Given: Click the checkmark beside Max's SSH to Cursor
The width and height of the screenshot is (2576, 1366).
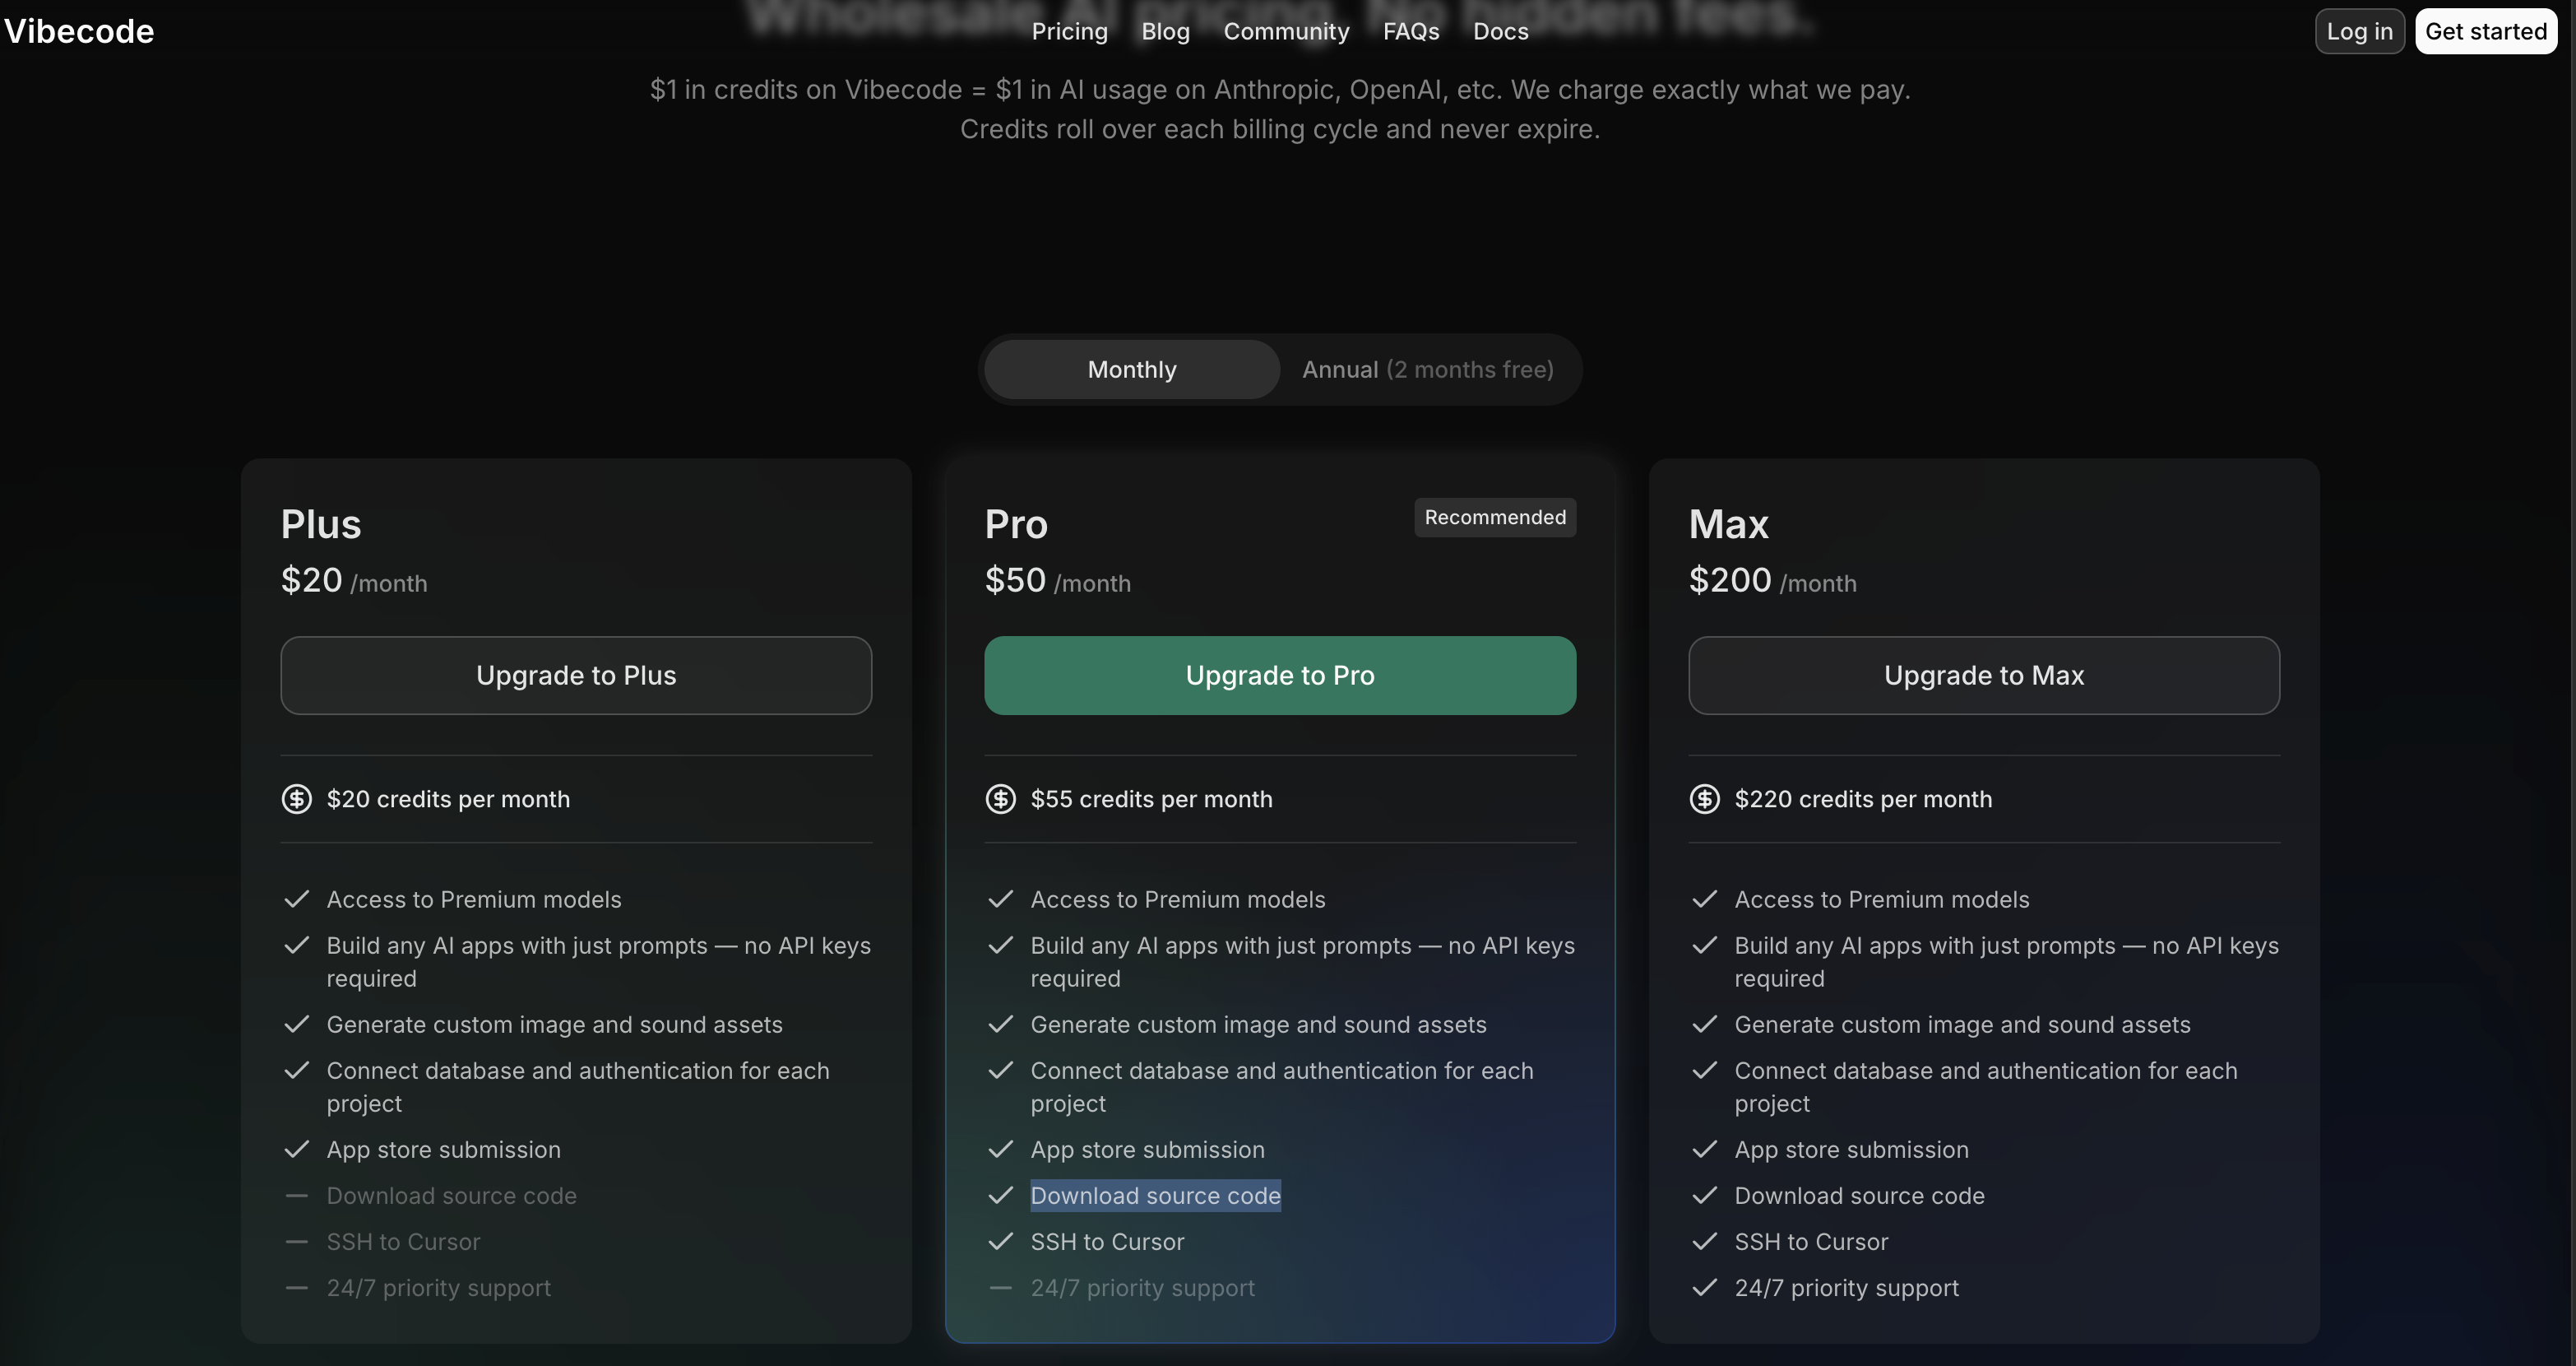Looking at the screenshot, I should 1705,1242.
